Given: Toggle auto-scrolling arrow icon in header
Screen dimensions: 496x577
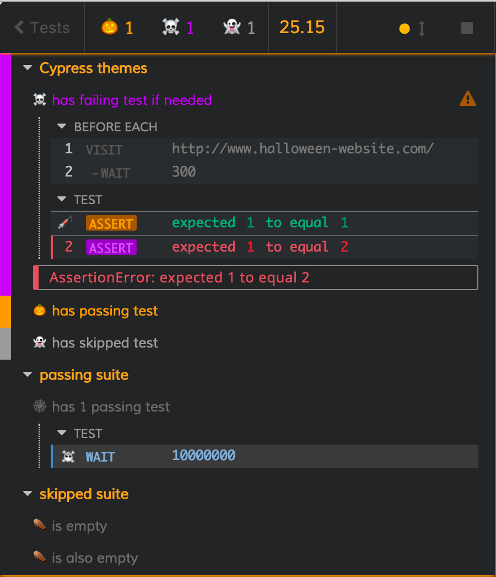Looking at the screenshot, I should (x=422, y=28).
